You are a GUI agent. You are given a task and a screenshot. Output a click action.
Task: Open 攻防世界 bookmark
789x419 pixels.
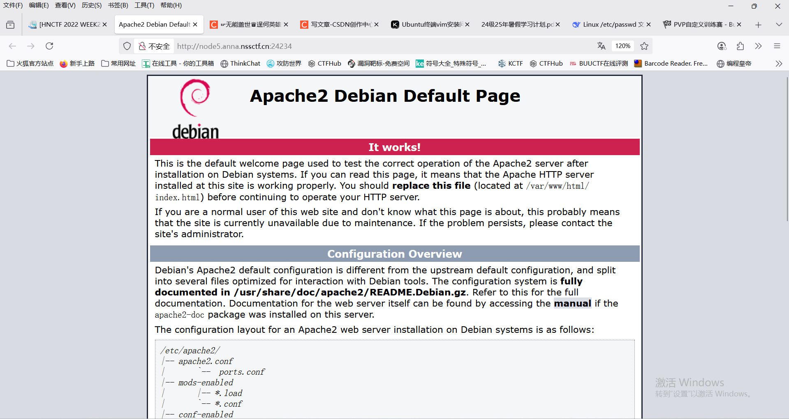pos(284,64)
